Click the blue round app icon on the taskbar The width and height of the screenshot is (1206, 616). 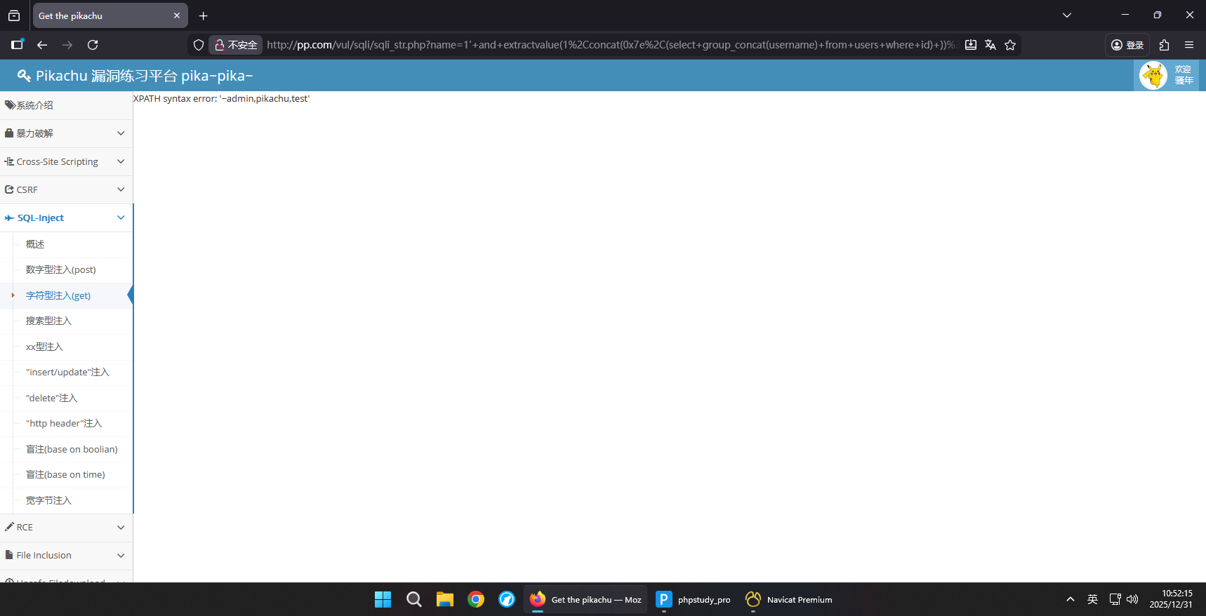click(507, 599)
